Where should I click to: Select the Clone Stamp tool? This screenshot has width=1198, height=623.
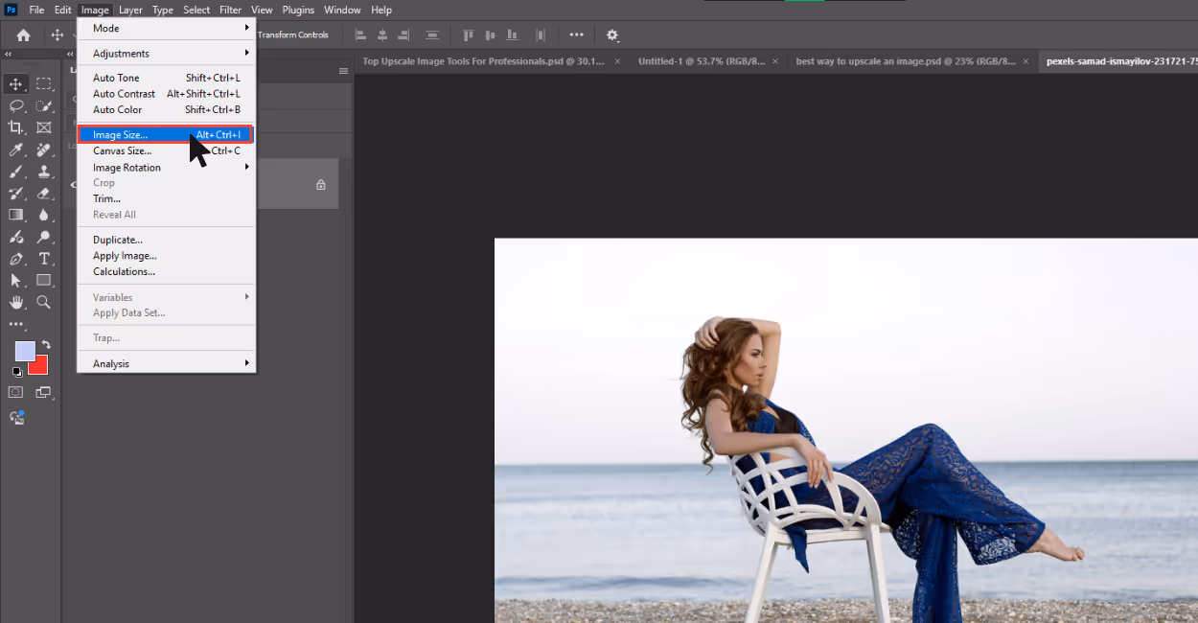(x=44, y=172)
